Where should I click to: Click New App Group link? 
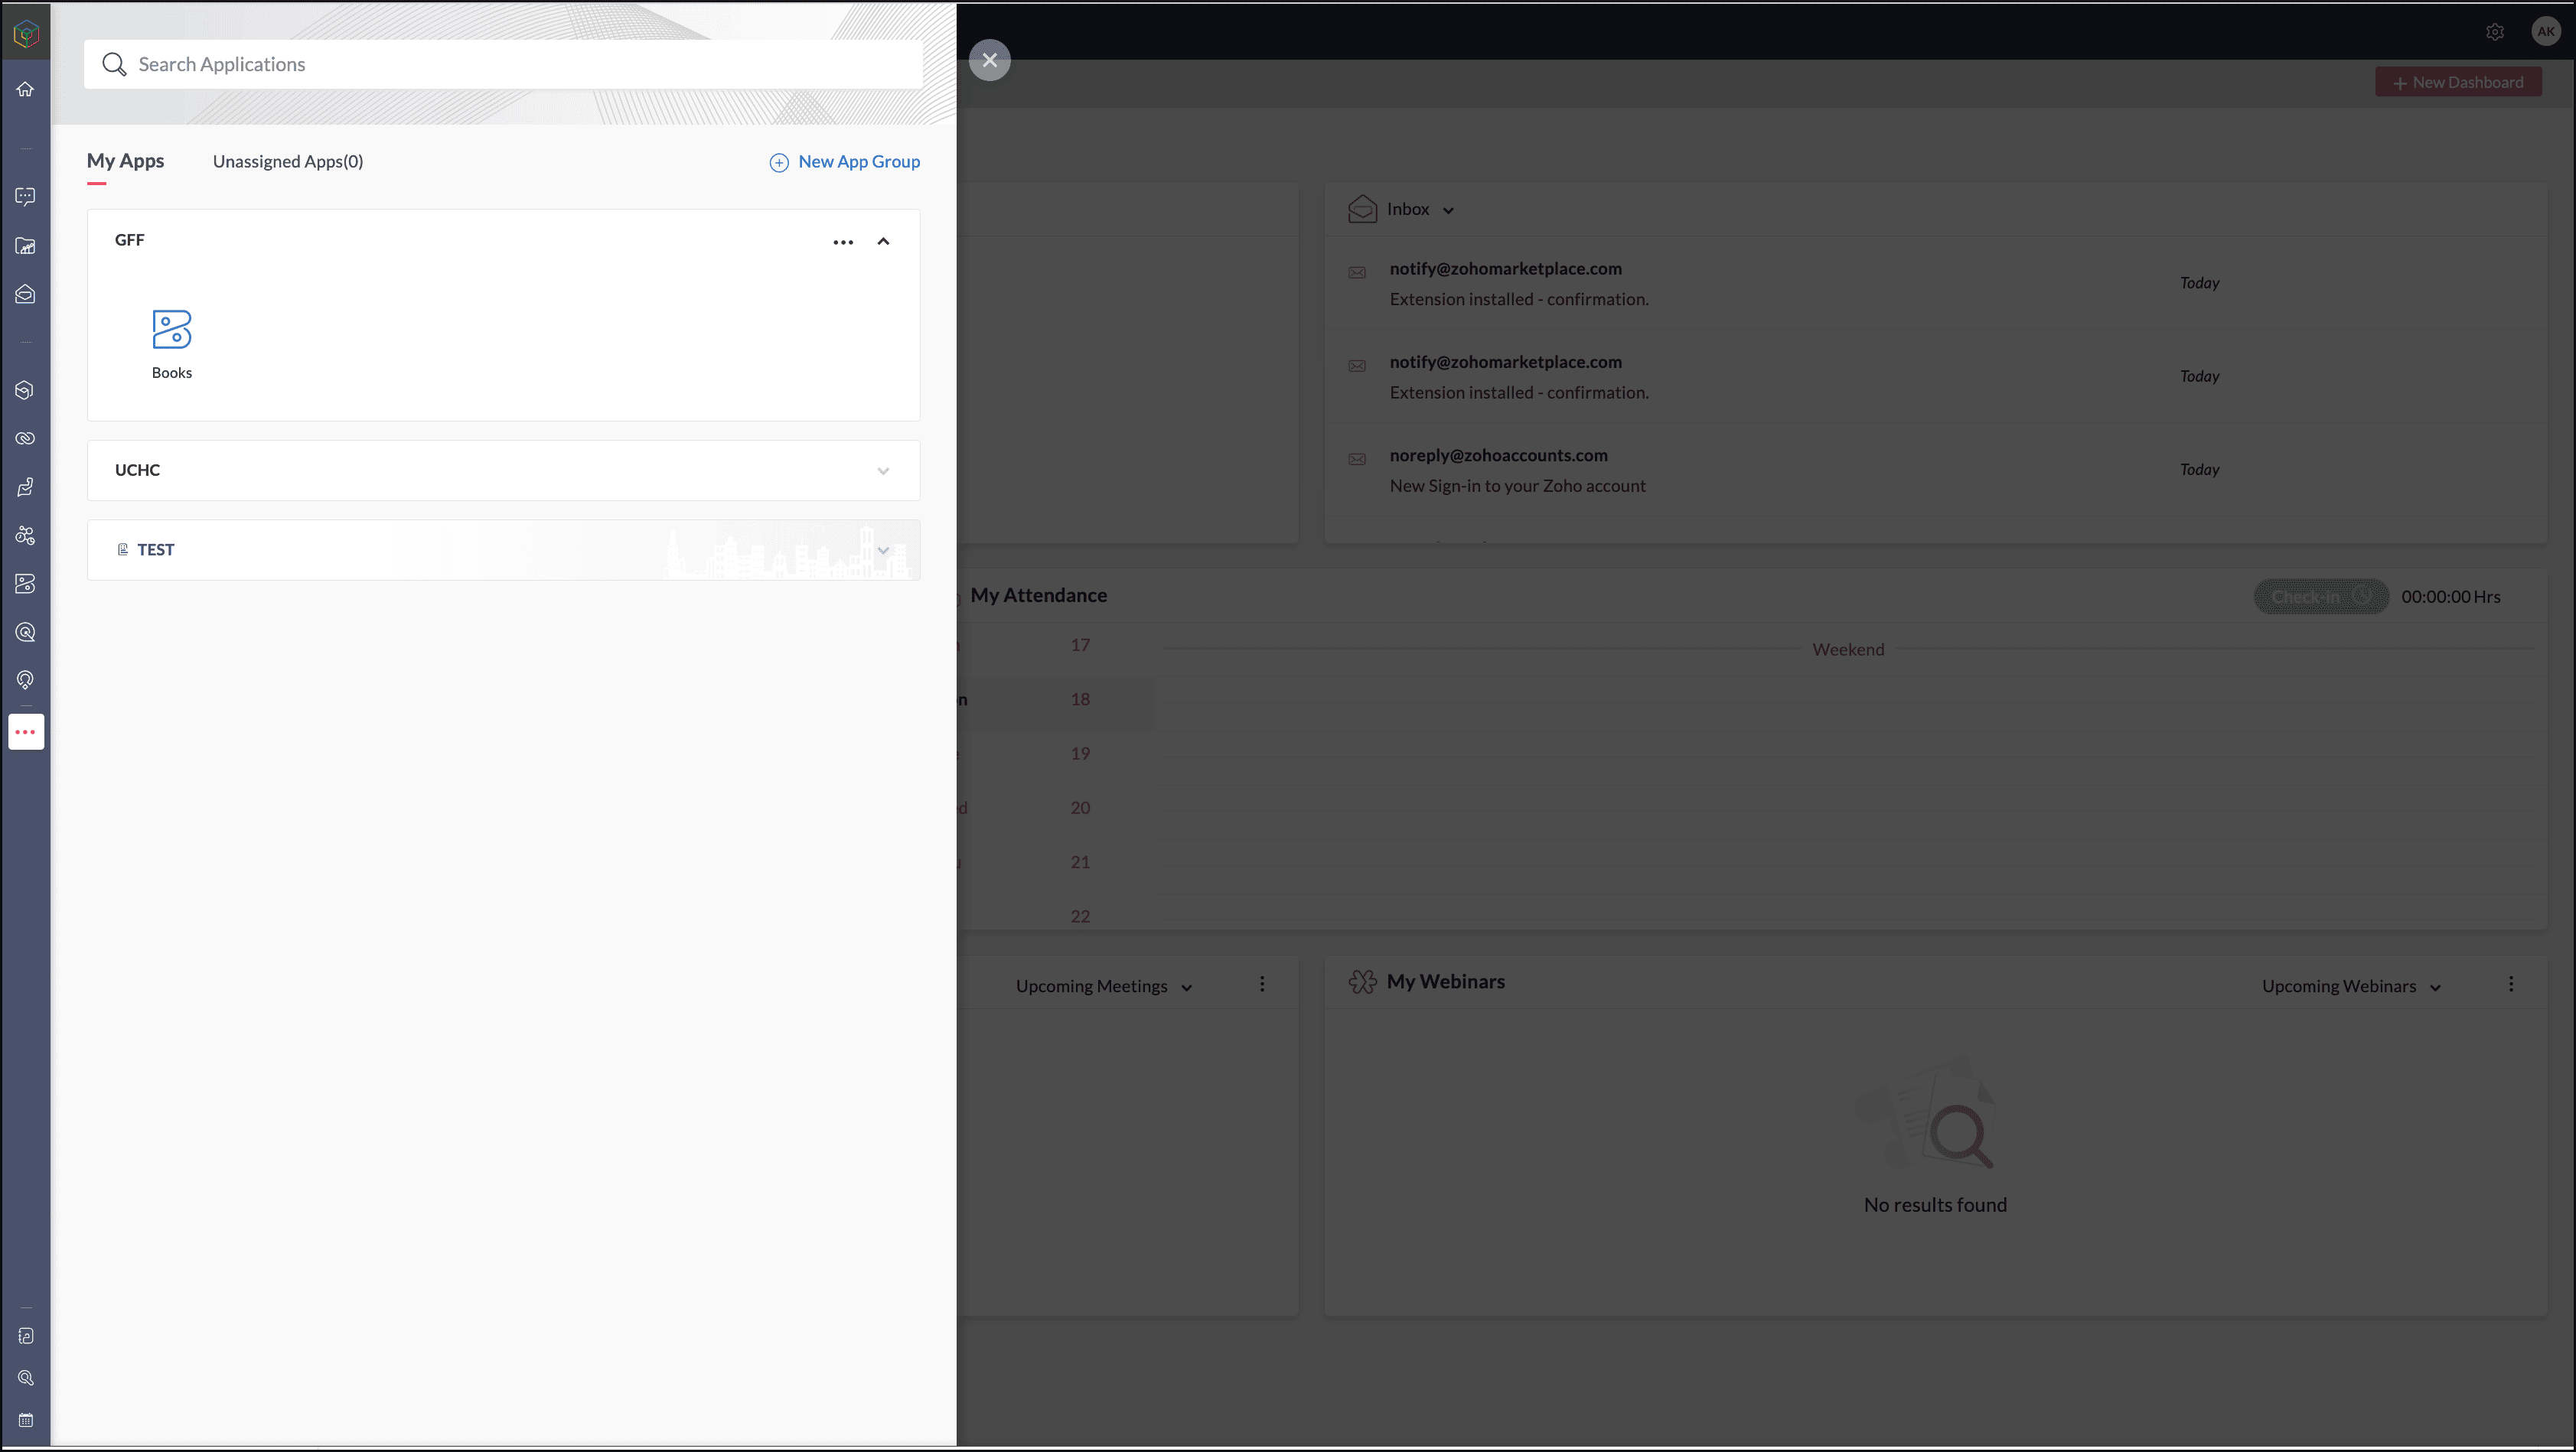845,162
